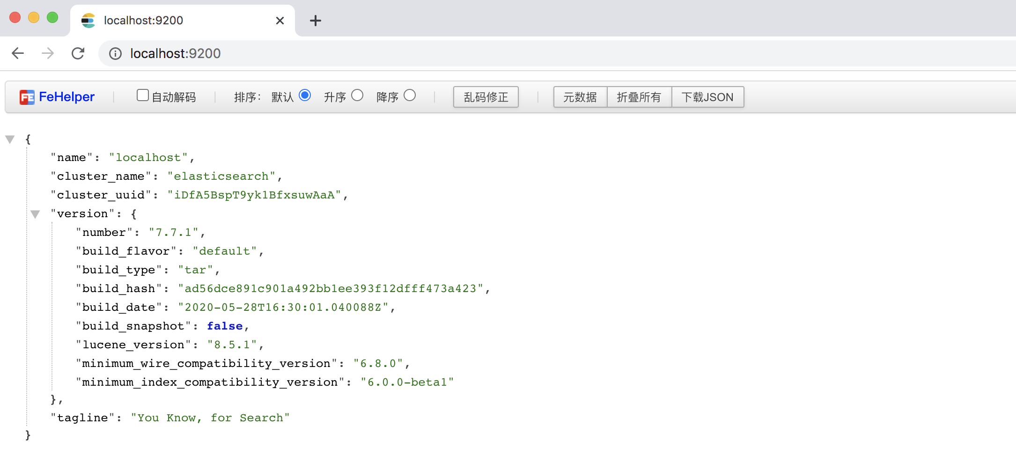The width and height of the screenshot is (1016, 455).
Task: Select the 升序 ascending sort option
Action: pos(357,95)
